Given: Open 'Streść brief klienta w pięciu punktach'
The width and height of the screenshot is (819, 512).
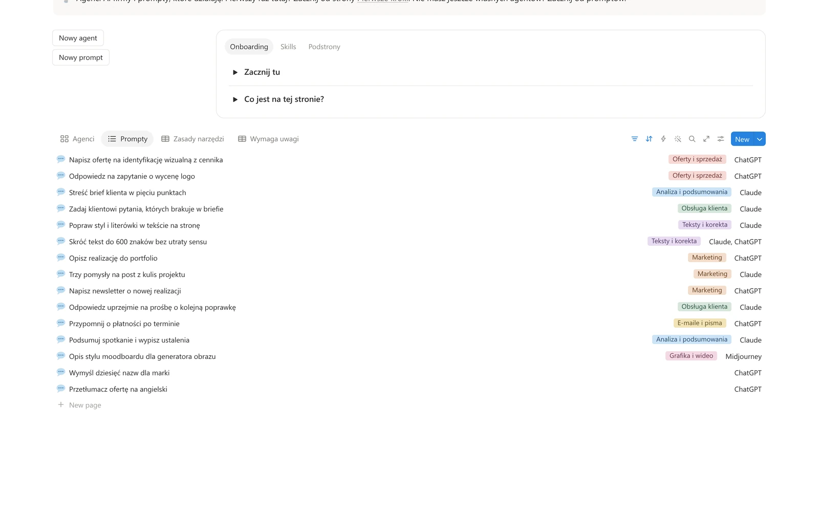Looking at the screenshot, I should (x=127, y=193).
